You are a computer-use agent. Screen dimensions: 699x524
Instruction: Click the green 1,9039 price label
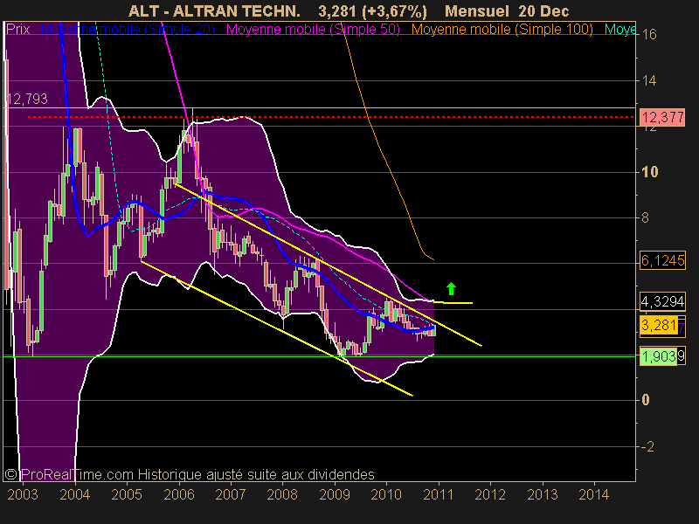(663, 356)
